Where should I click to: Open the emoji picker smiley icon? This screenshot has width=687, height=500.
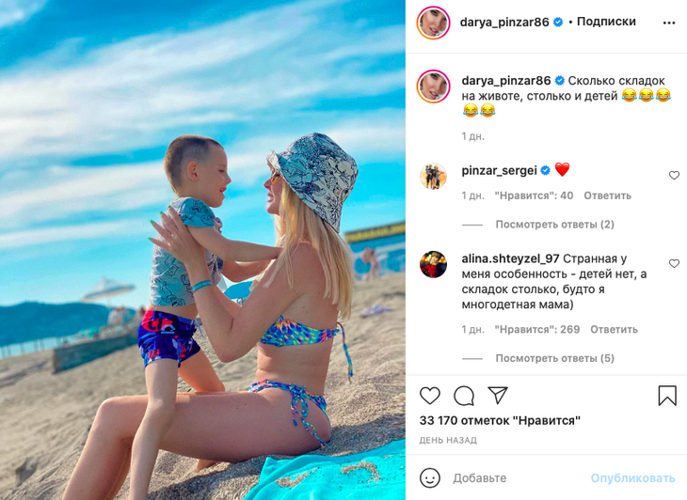(x=429, y=478)
